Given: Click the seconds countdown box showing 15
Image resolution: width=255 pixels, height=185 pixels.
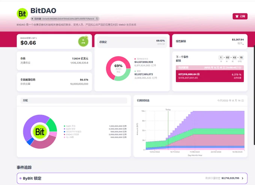Looking at the screenshot, I should [241, 57].
